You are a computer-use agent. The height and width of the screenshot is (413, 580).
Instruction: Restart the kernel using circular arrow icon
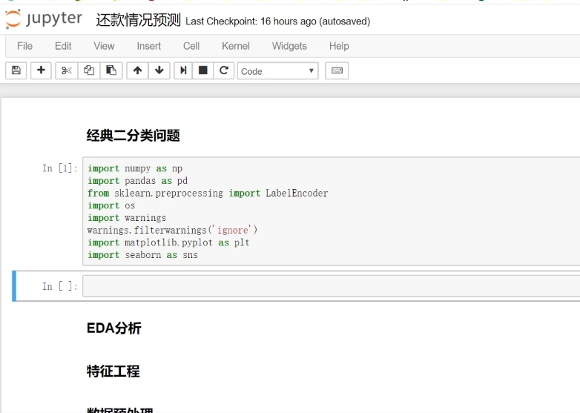click(x=223, y=71)
